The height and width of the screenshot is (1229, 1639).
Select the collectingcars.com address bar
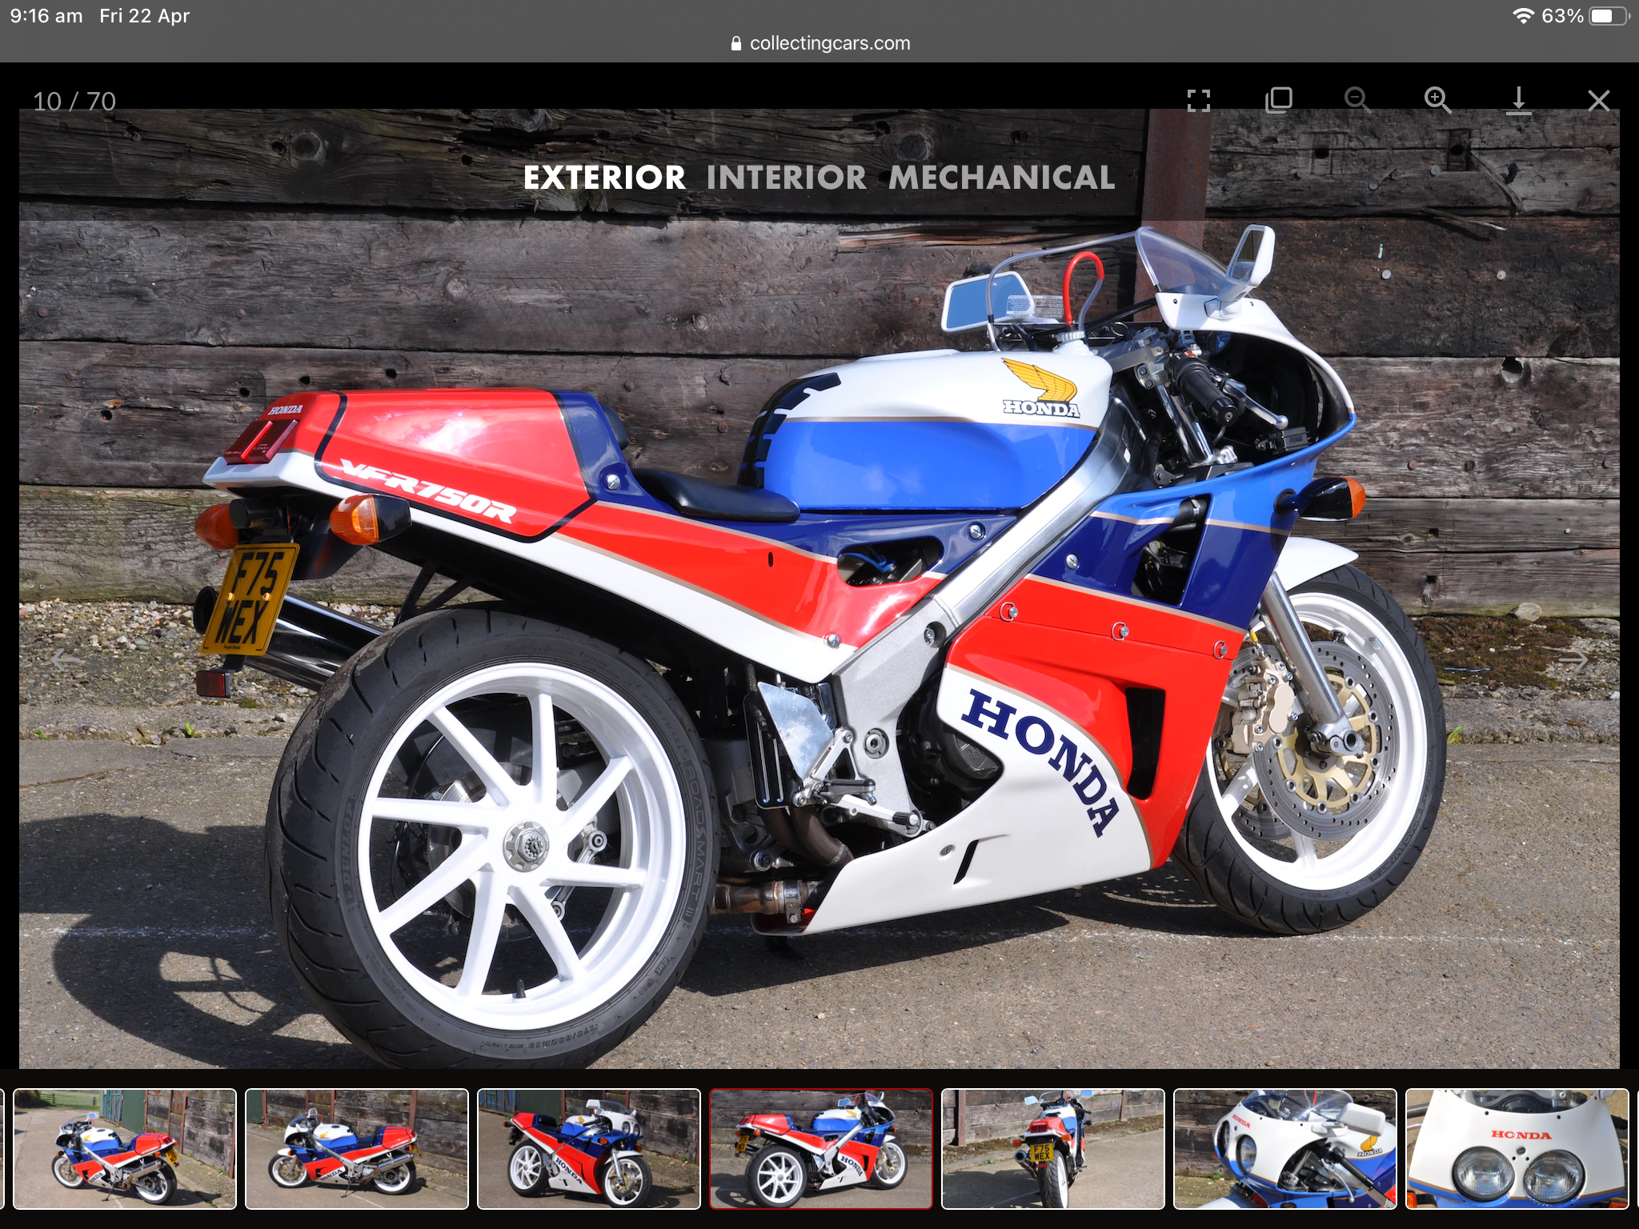point(820,43)
